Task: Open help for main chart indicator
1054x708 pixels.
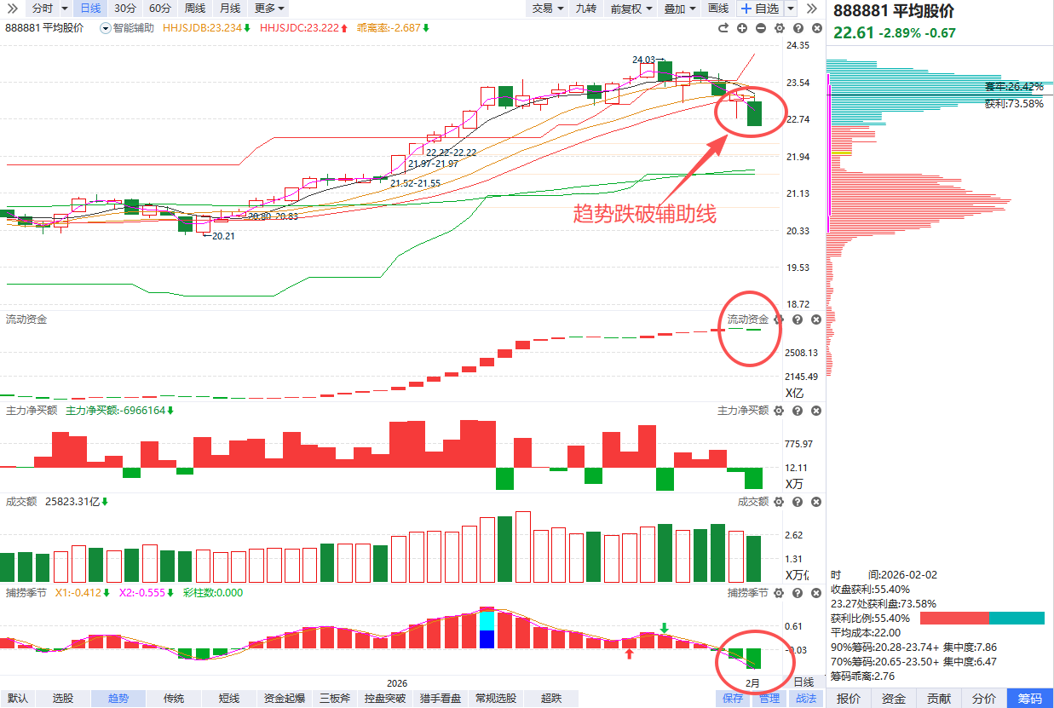Action: point(798,28)
